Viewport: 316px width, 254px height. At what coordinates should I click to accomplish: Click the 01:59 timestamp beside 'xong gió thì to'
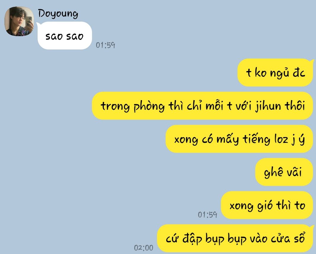point(207,215)
